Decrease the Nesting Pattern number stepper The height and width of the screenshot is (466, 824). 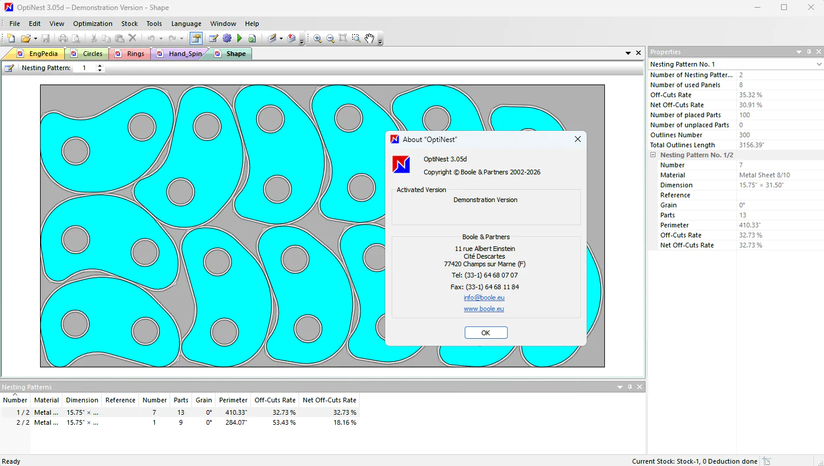(100, 70)
